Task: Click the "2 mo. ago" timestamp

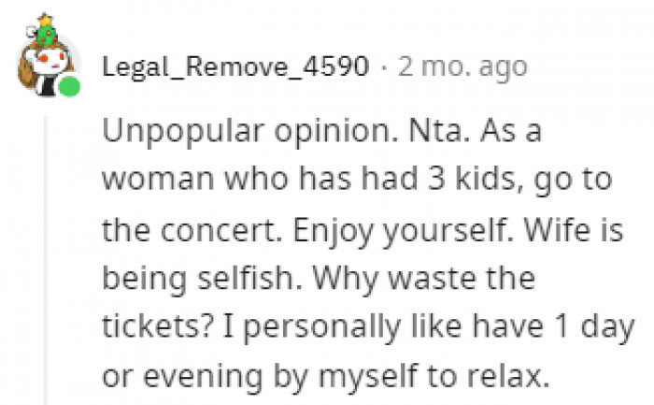Action: click(x=462, y=68)
